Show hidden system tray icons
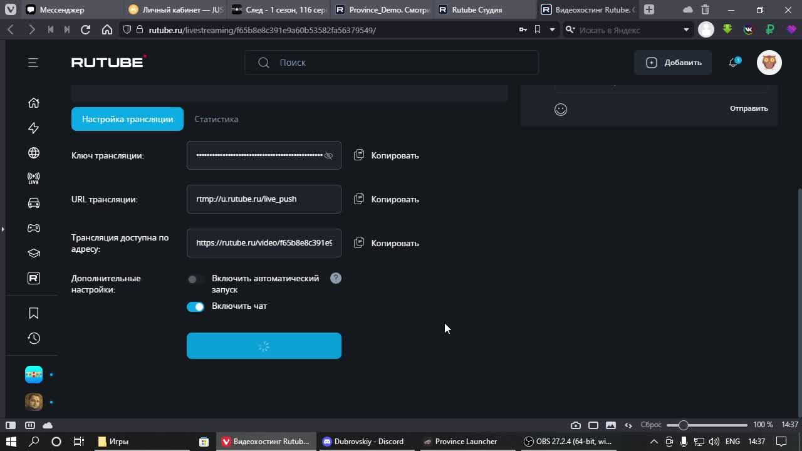The height and width of the screenshot is (451, 802). pos(654,442)
